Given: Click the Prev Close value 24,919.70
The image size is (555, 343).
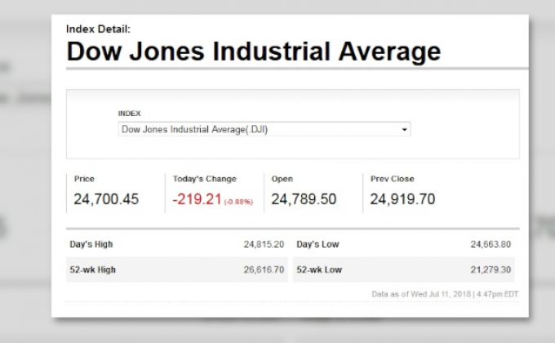Looking at the screenshot, I should (402, 199).
